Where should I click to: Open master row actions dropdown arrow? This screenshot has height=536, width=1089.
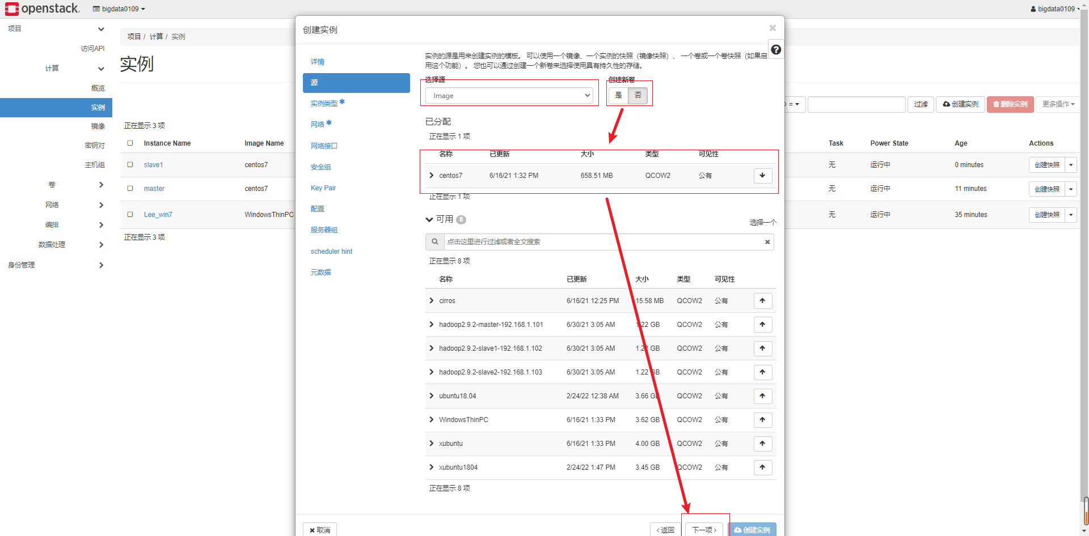[x=1071, y=189]
